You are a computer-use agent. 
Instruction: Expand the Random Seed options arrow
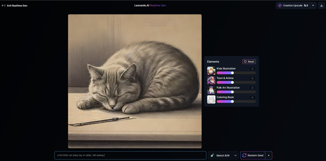point(268,155)
